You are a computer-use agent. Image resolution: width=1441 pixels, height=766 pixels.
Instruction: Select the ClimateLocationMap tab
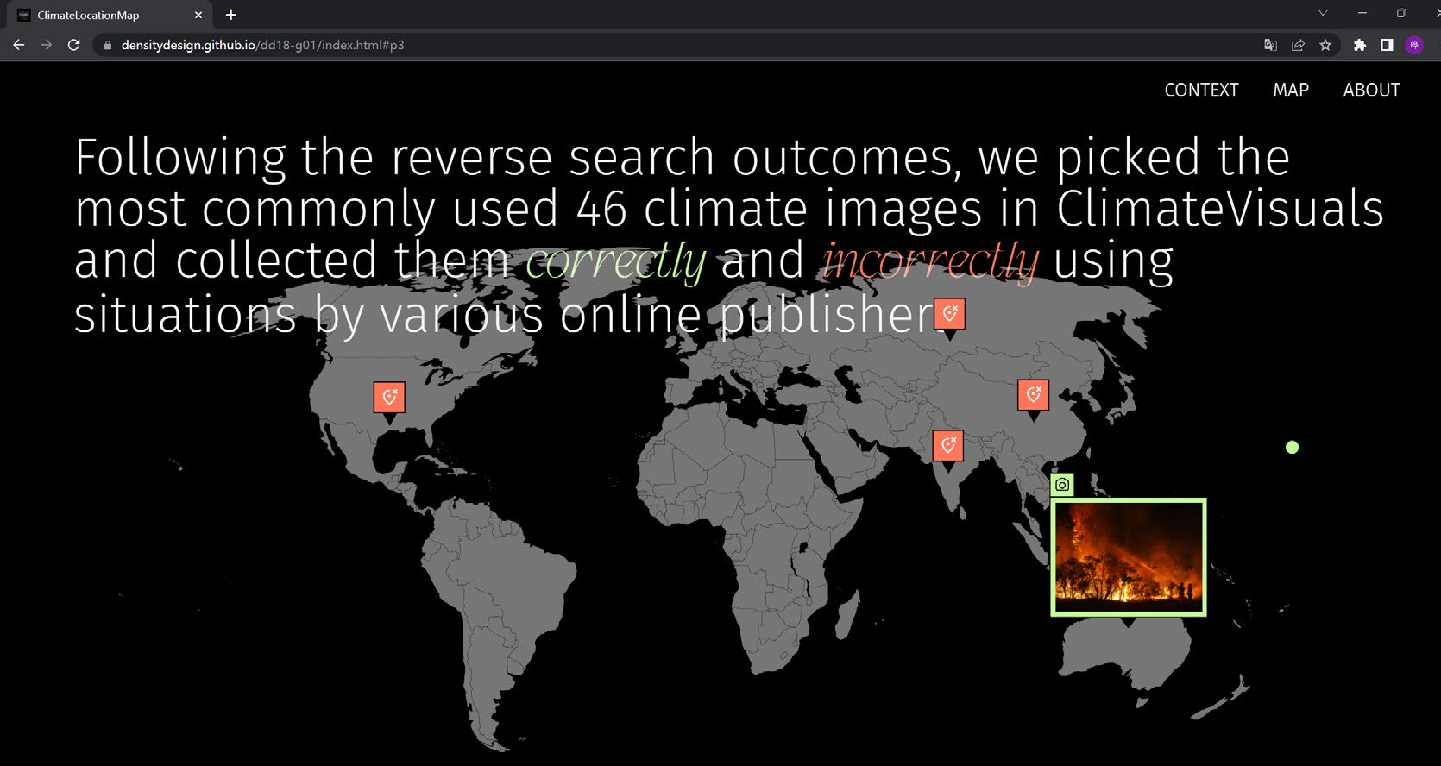tap(108, 15)
